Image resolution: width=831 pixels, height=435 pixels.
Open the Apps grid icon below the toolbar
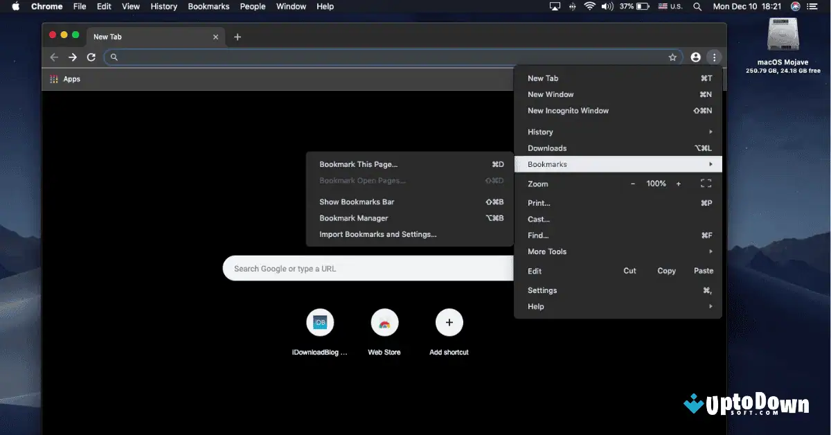(x=53, y=79)
